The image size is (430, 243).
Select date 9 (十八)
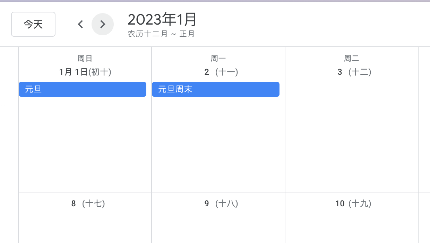221,204
